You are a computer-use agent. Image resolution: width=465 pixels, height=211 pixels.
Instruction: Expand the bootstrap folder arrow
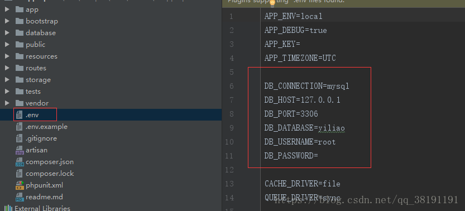pyautogui.click(x=7, y=21)
